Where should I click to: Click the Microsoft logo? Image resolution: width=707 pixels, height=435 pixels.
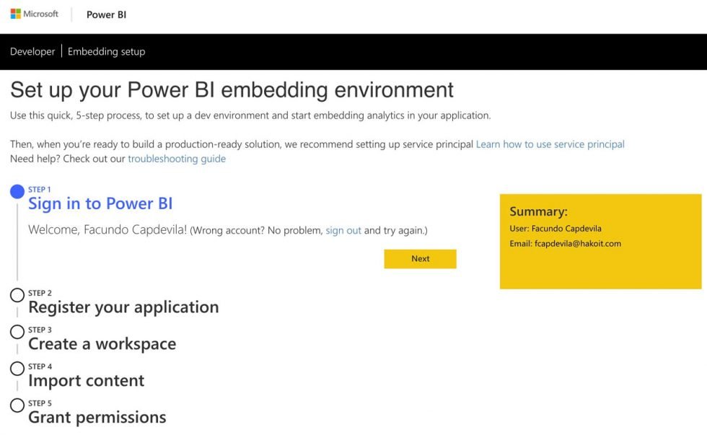[x=34, y=14]
